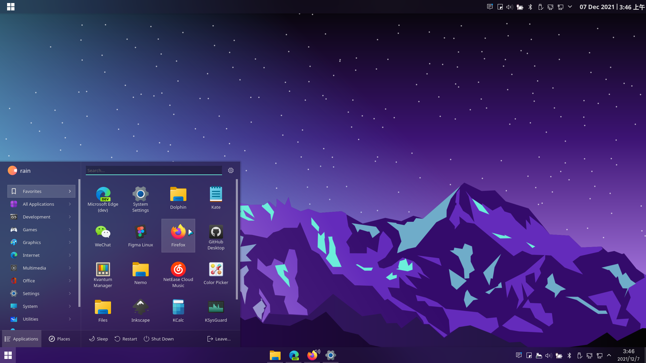Launch Microsoft Edge (dev) from favorites
Screen dimensions: 646x363
[103, 200]
